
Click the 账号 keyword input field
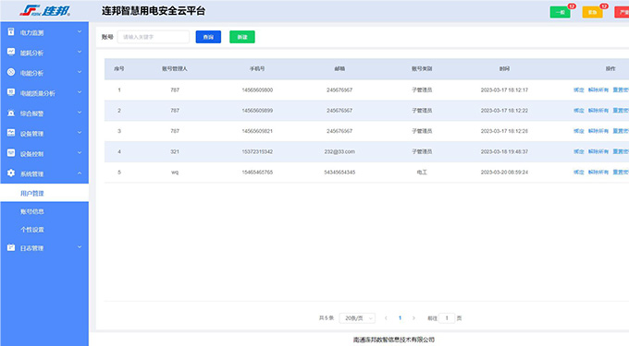(x=154, y=37)
